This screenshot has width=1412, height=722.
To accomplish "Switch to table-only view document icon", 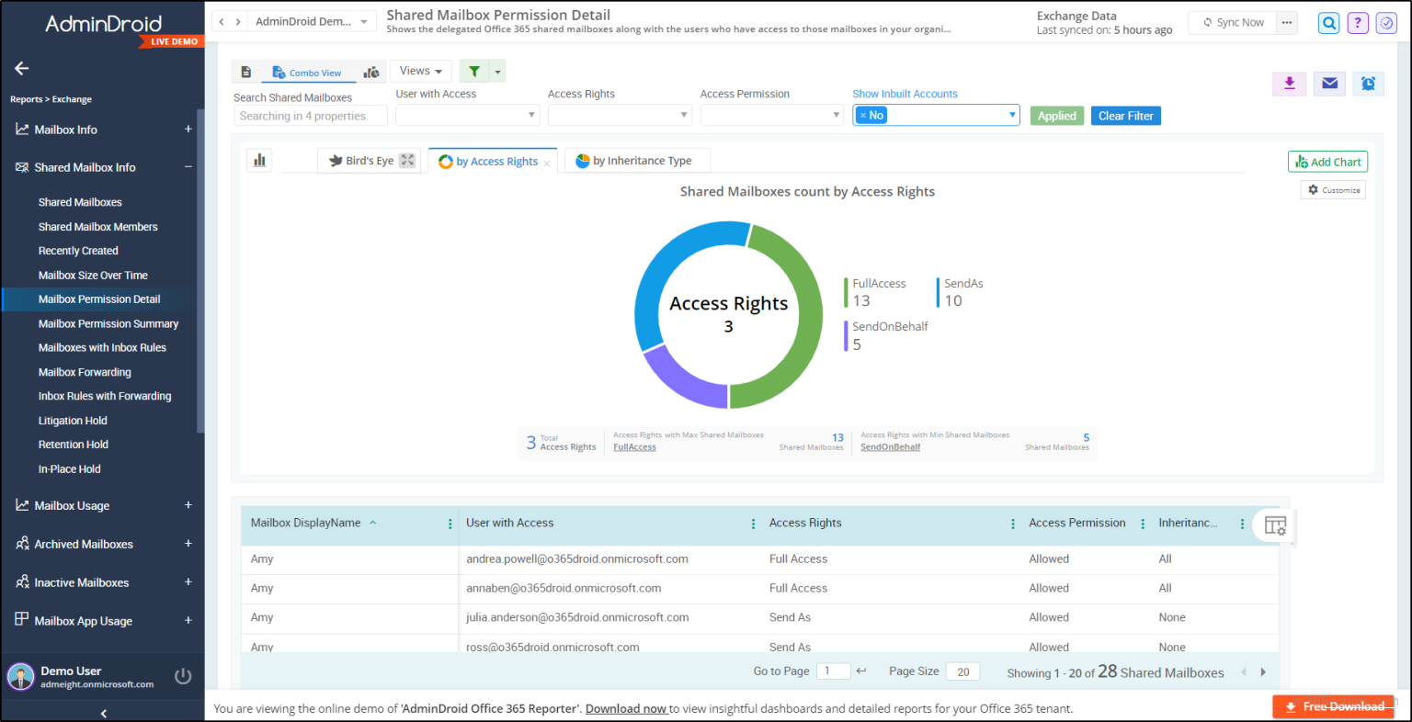I will (x=245, y=71).
